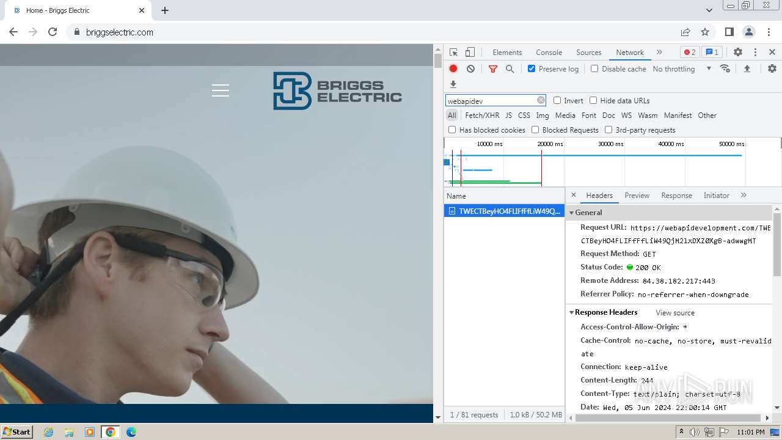Enable 3rd-party requests filter

click(608, 130)
